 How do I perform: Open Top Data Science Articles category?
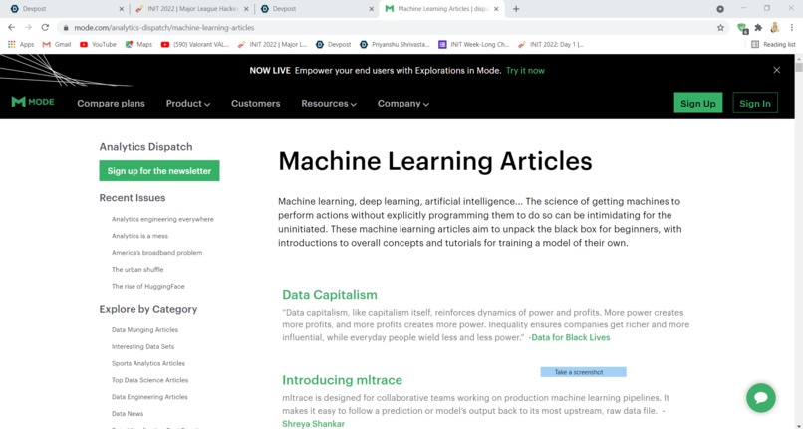click(x=150, y=380)
